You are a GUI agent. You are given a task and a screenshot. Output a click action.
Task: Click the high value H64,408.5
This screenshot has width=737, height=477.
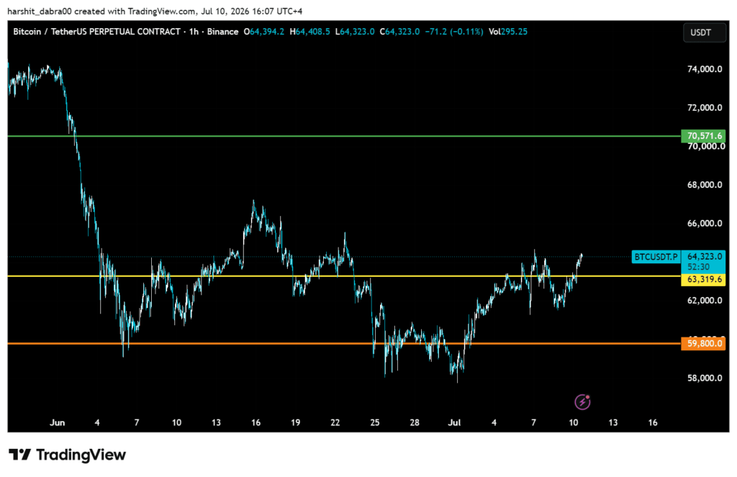pyautogui.click(x=309, y=32)
